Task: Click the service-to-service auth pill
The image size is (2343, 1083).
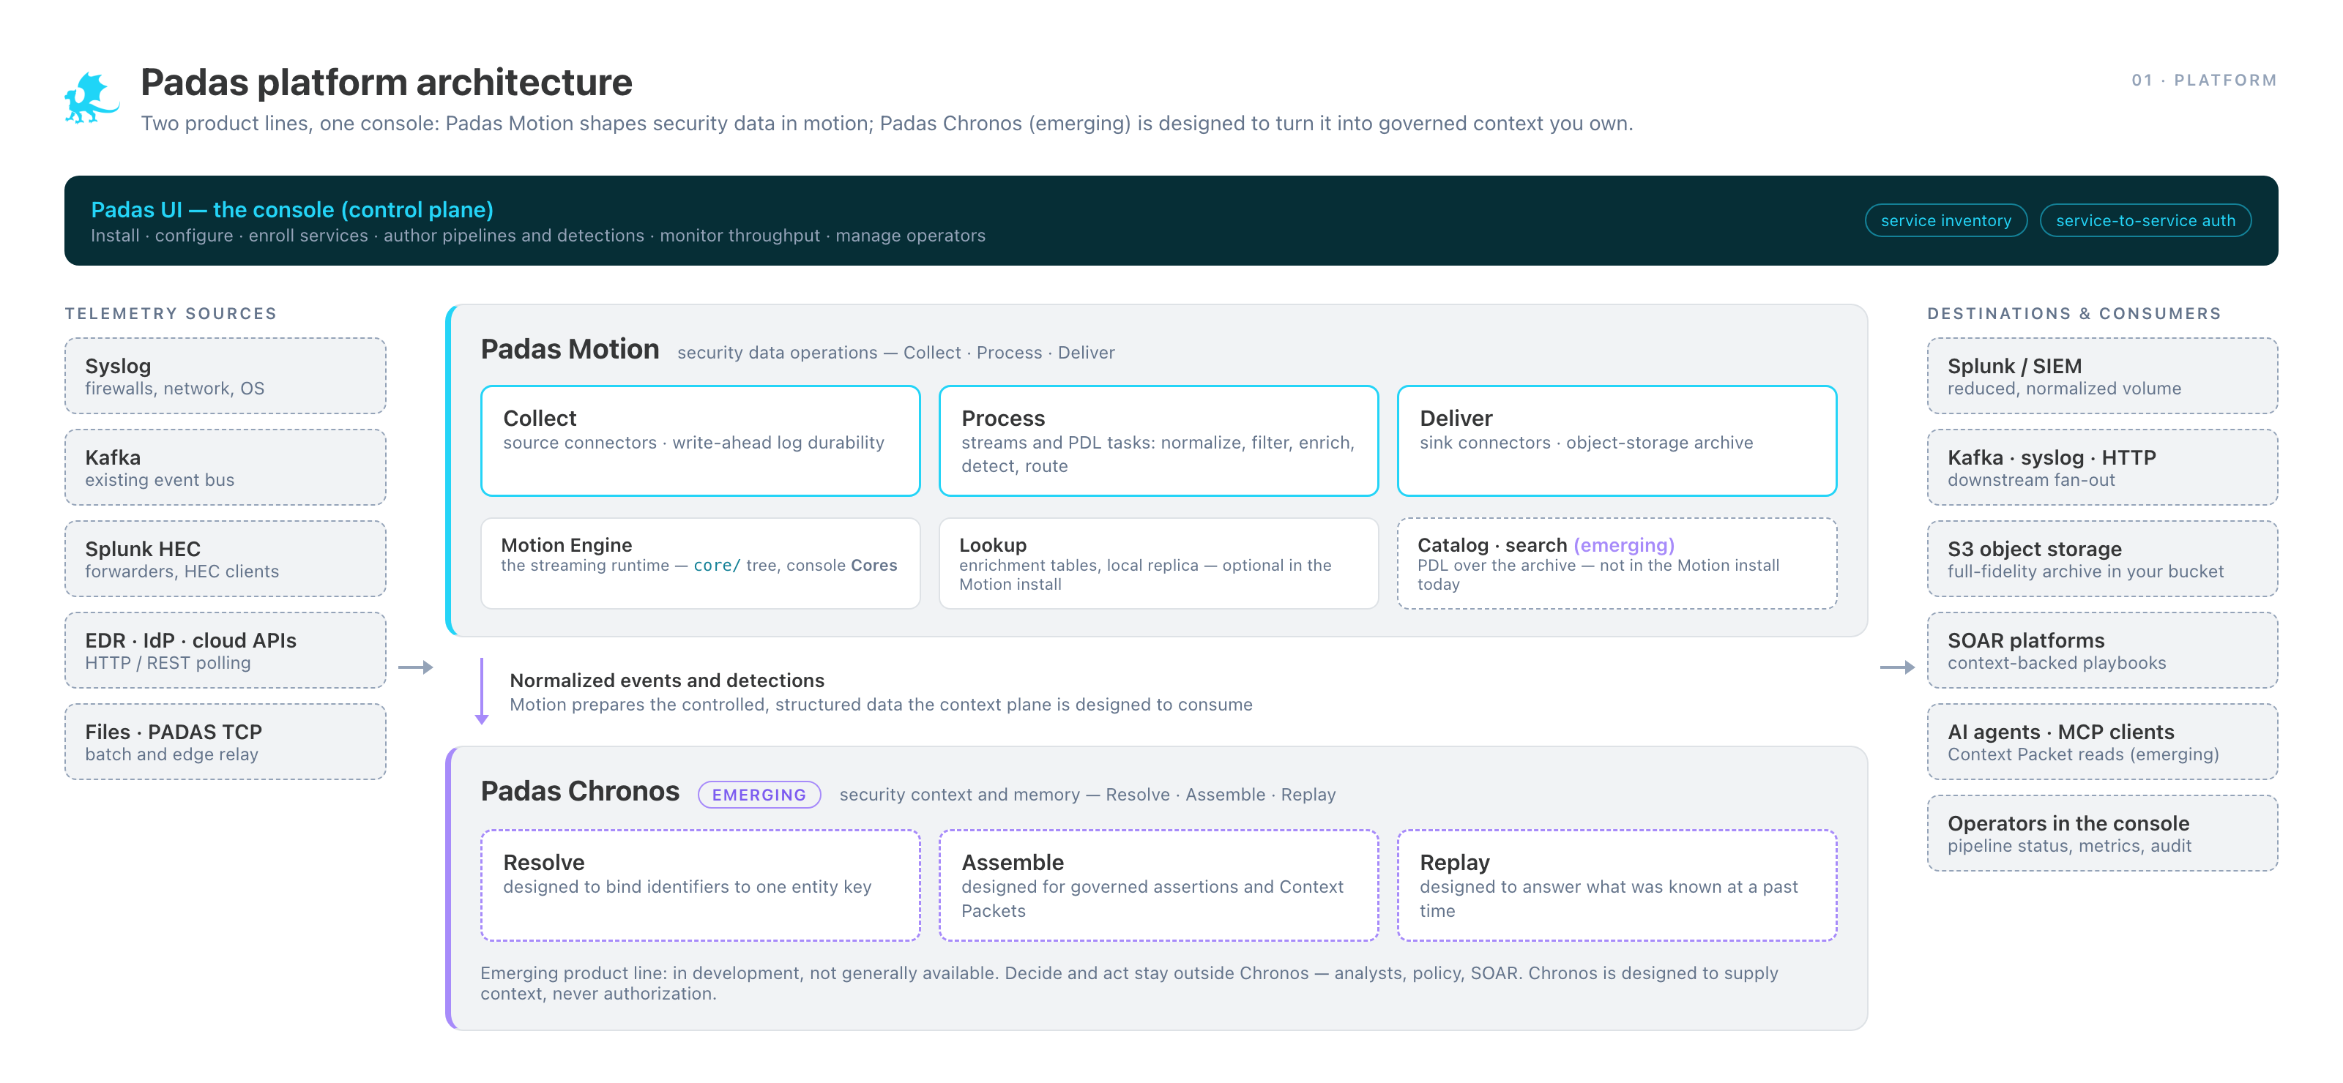Action: pos(2145,221)
